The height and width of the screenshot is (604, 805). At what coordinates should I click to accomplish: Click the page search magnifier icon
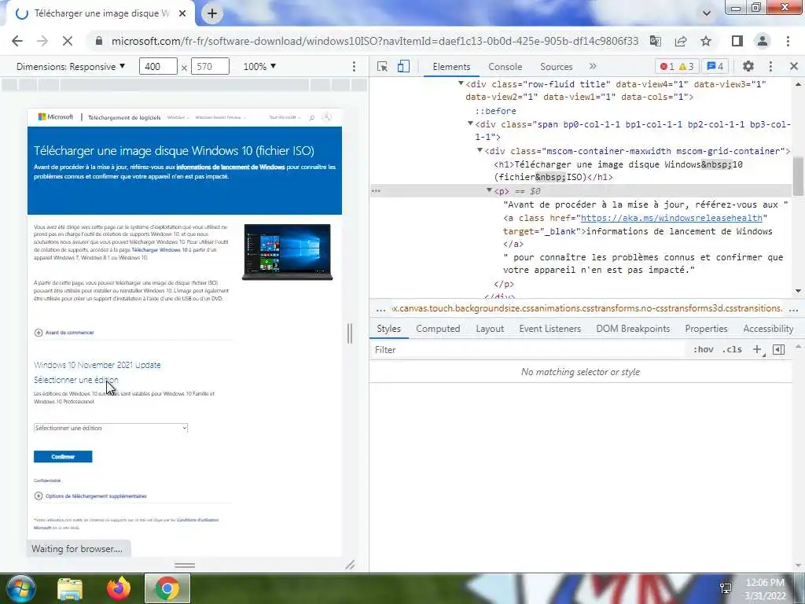[311, 118]
